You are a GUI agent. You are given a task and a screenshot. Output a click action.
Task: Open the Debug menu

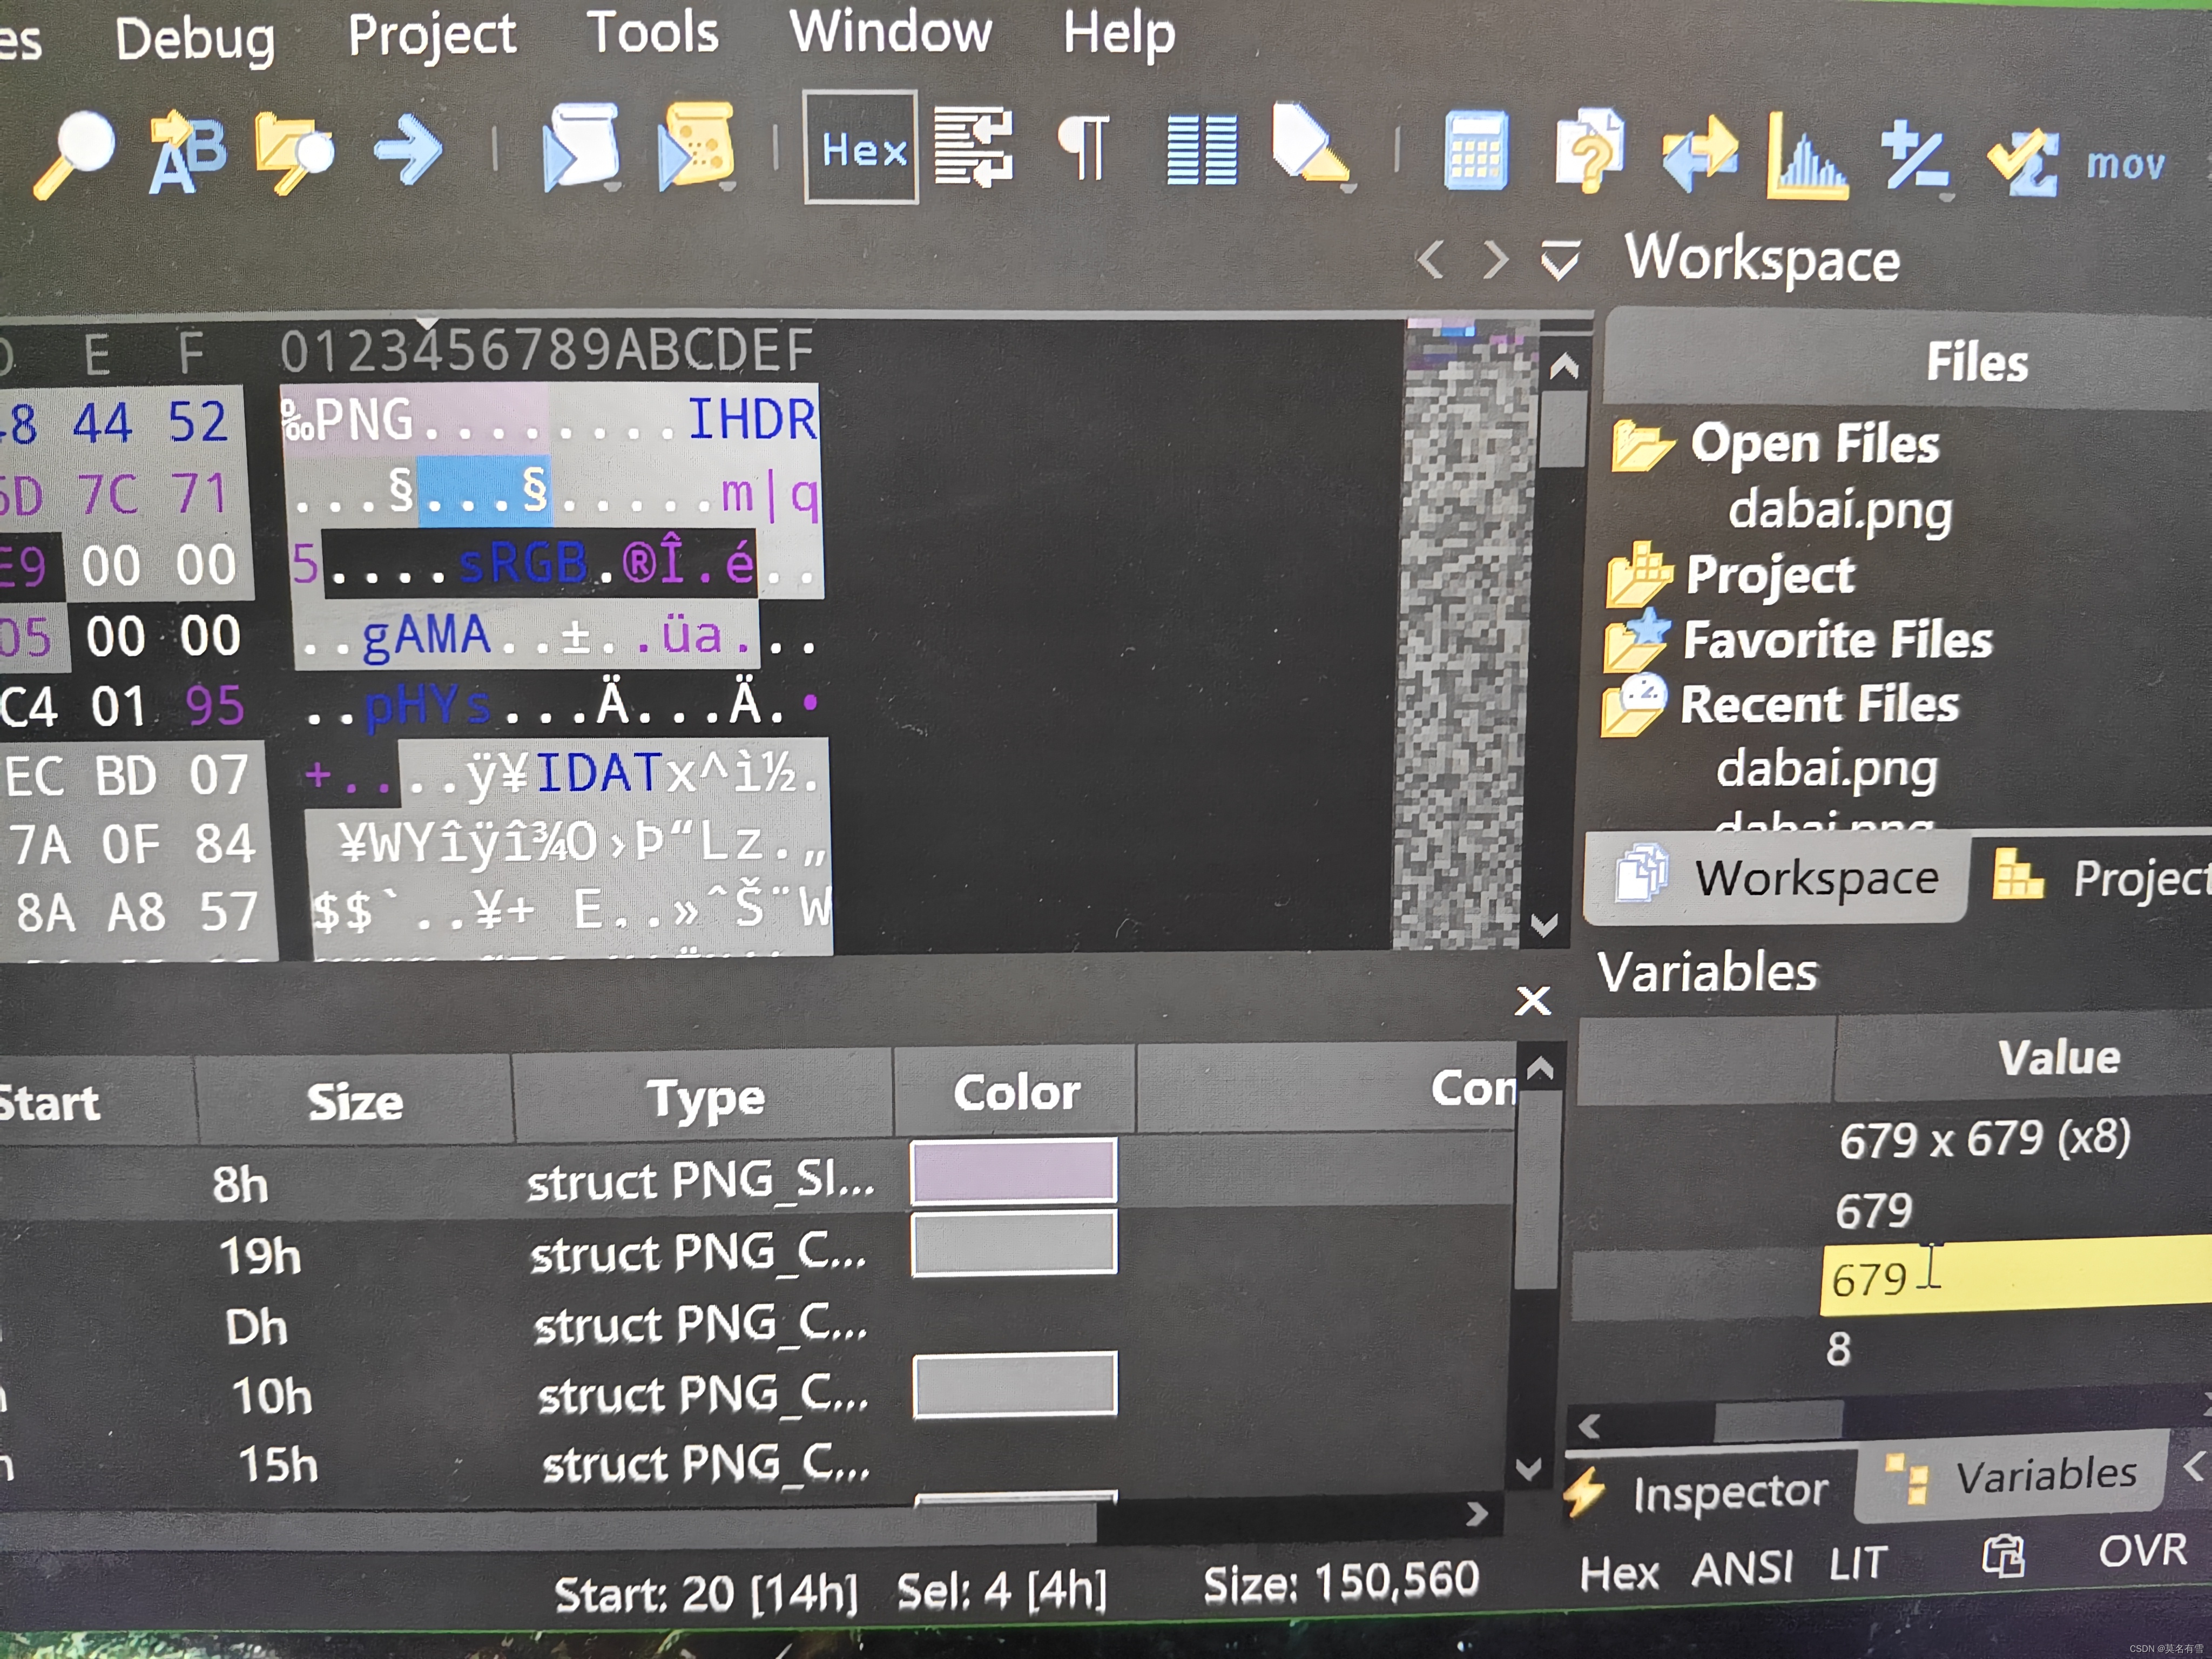[x=194, y=40]
